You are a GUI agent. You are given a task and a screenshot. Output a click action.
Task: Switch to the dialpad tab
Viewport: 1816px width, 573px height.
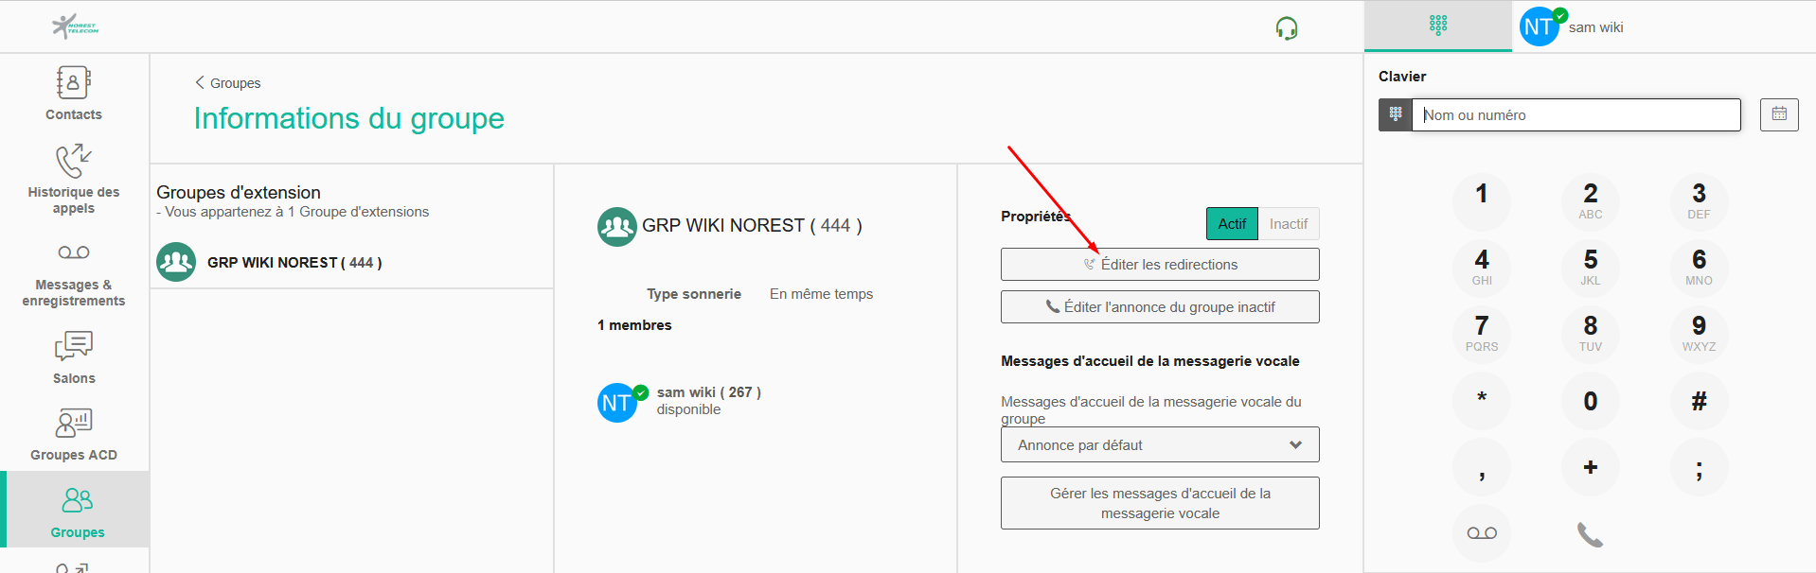click(1437, 26)
